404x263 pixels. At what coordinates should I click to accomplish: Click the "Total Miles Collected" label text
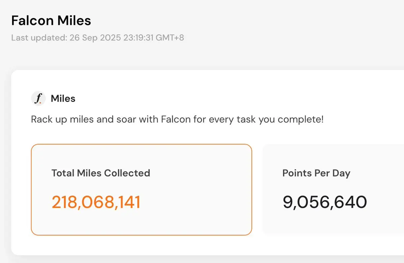tap(101, 173)
